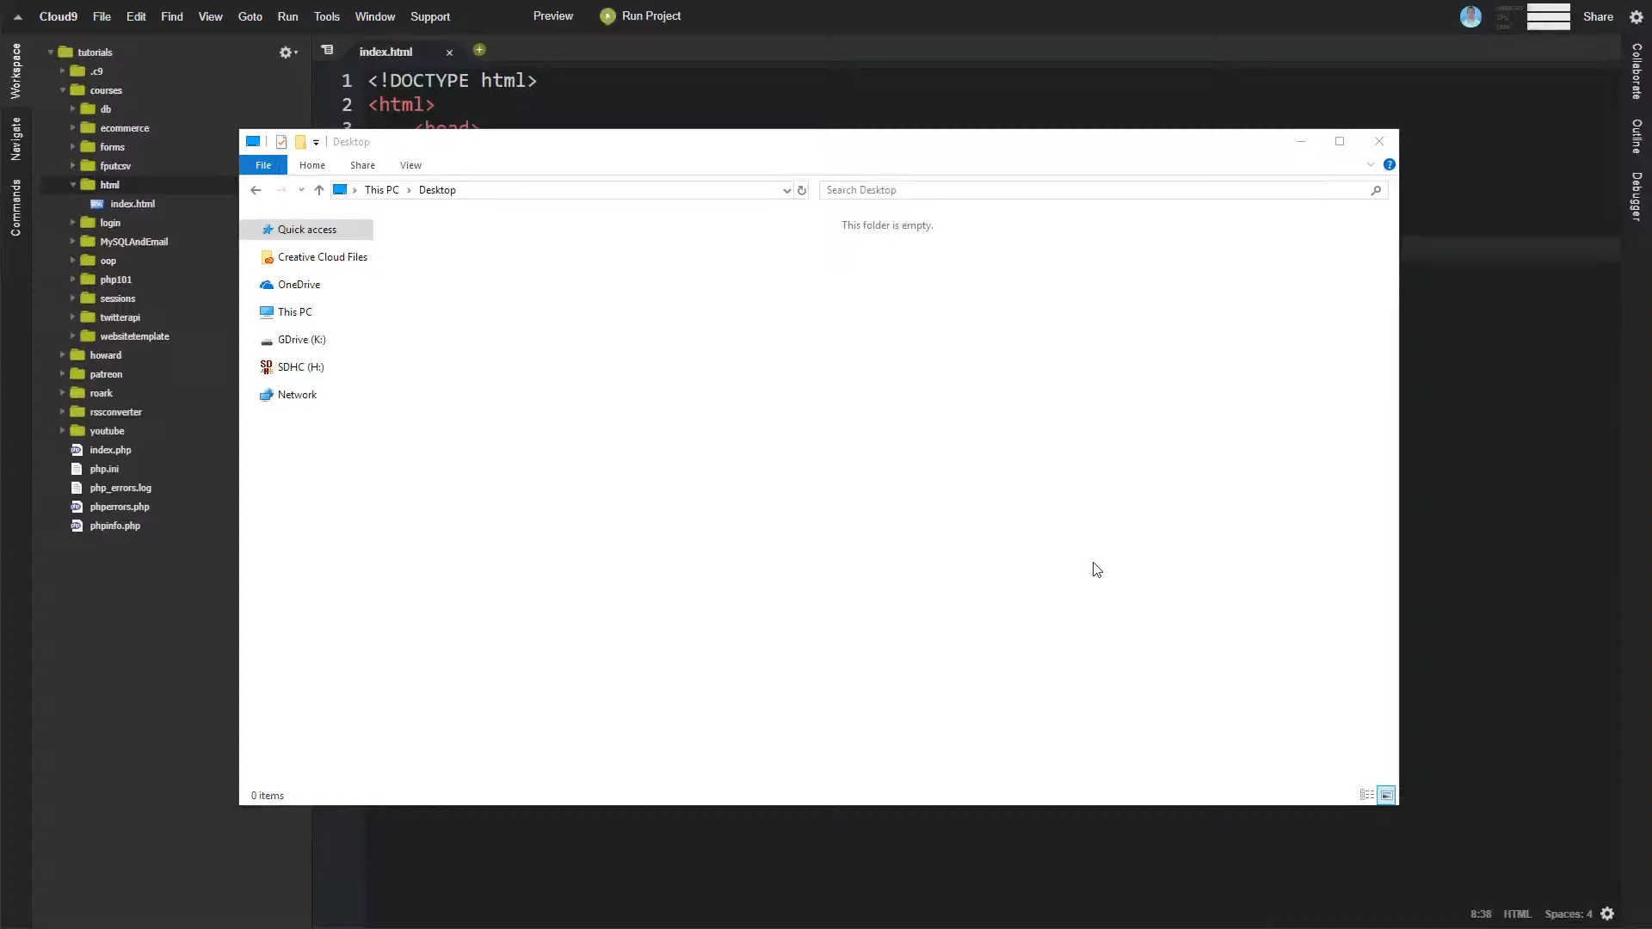Viewport: 1652px width, 929px height.
Task: Switch Explorer to large icons view
Action: point(1386,795)
